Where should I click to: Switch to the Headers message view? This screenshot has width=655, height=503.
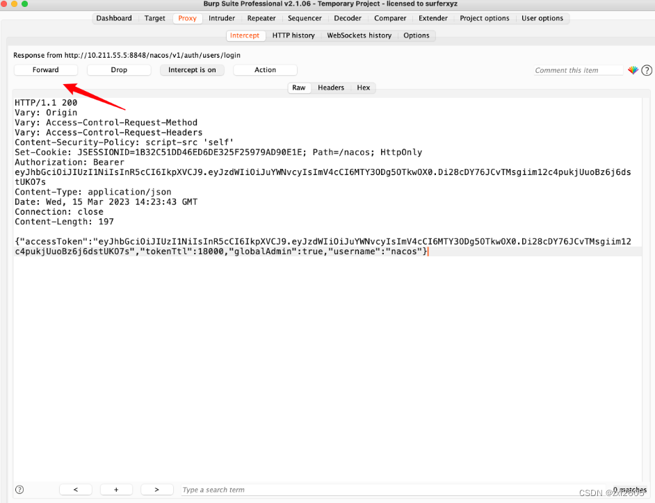click(331, 88)
